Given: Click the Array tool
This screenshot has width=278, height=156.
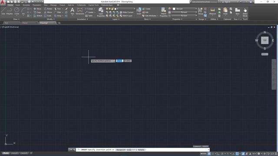Looking at the screenshot, I should coord(58,16).
